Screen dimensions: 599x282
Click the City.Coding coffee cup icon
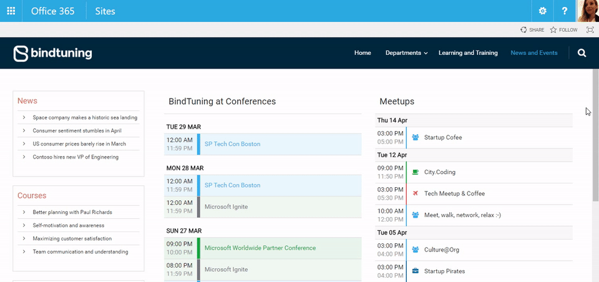click(x=416, y=172)
